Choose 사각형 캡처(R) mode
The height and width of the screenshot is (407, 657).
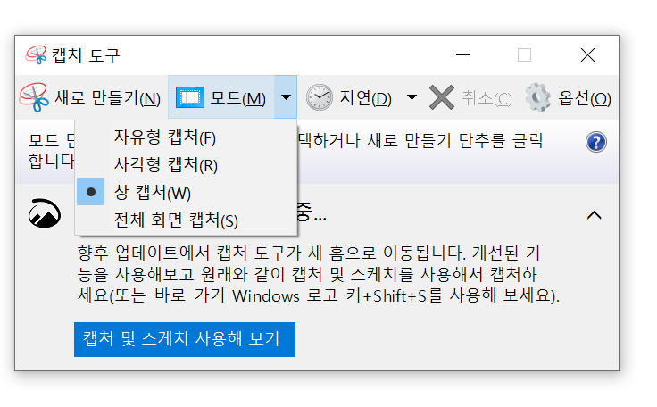tap(186, 165)
